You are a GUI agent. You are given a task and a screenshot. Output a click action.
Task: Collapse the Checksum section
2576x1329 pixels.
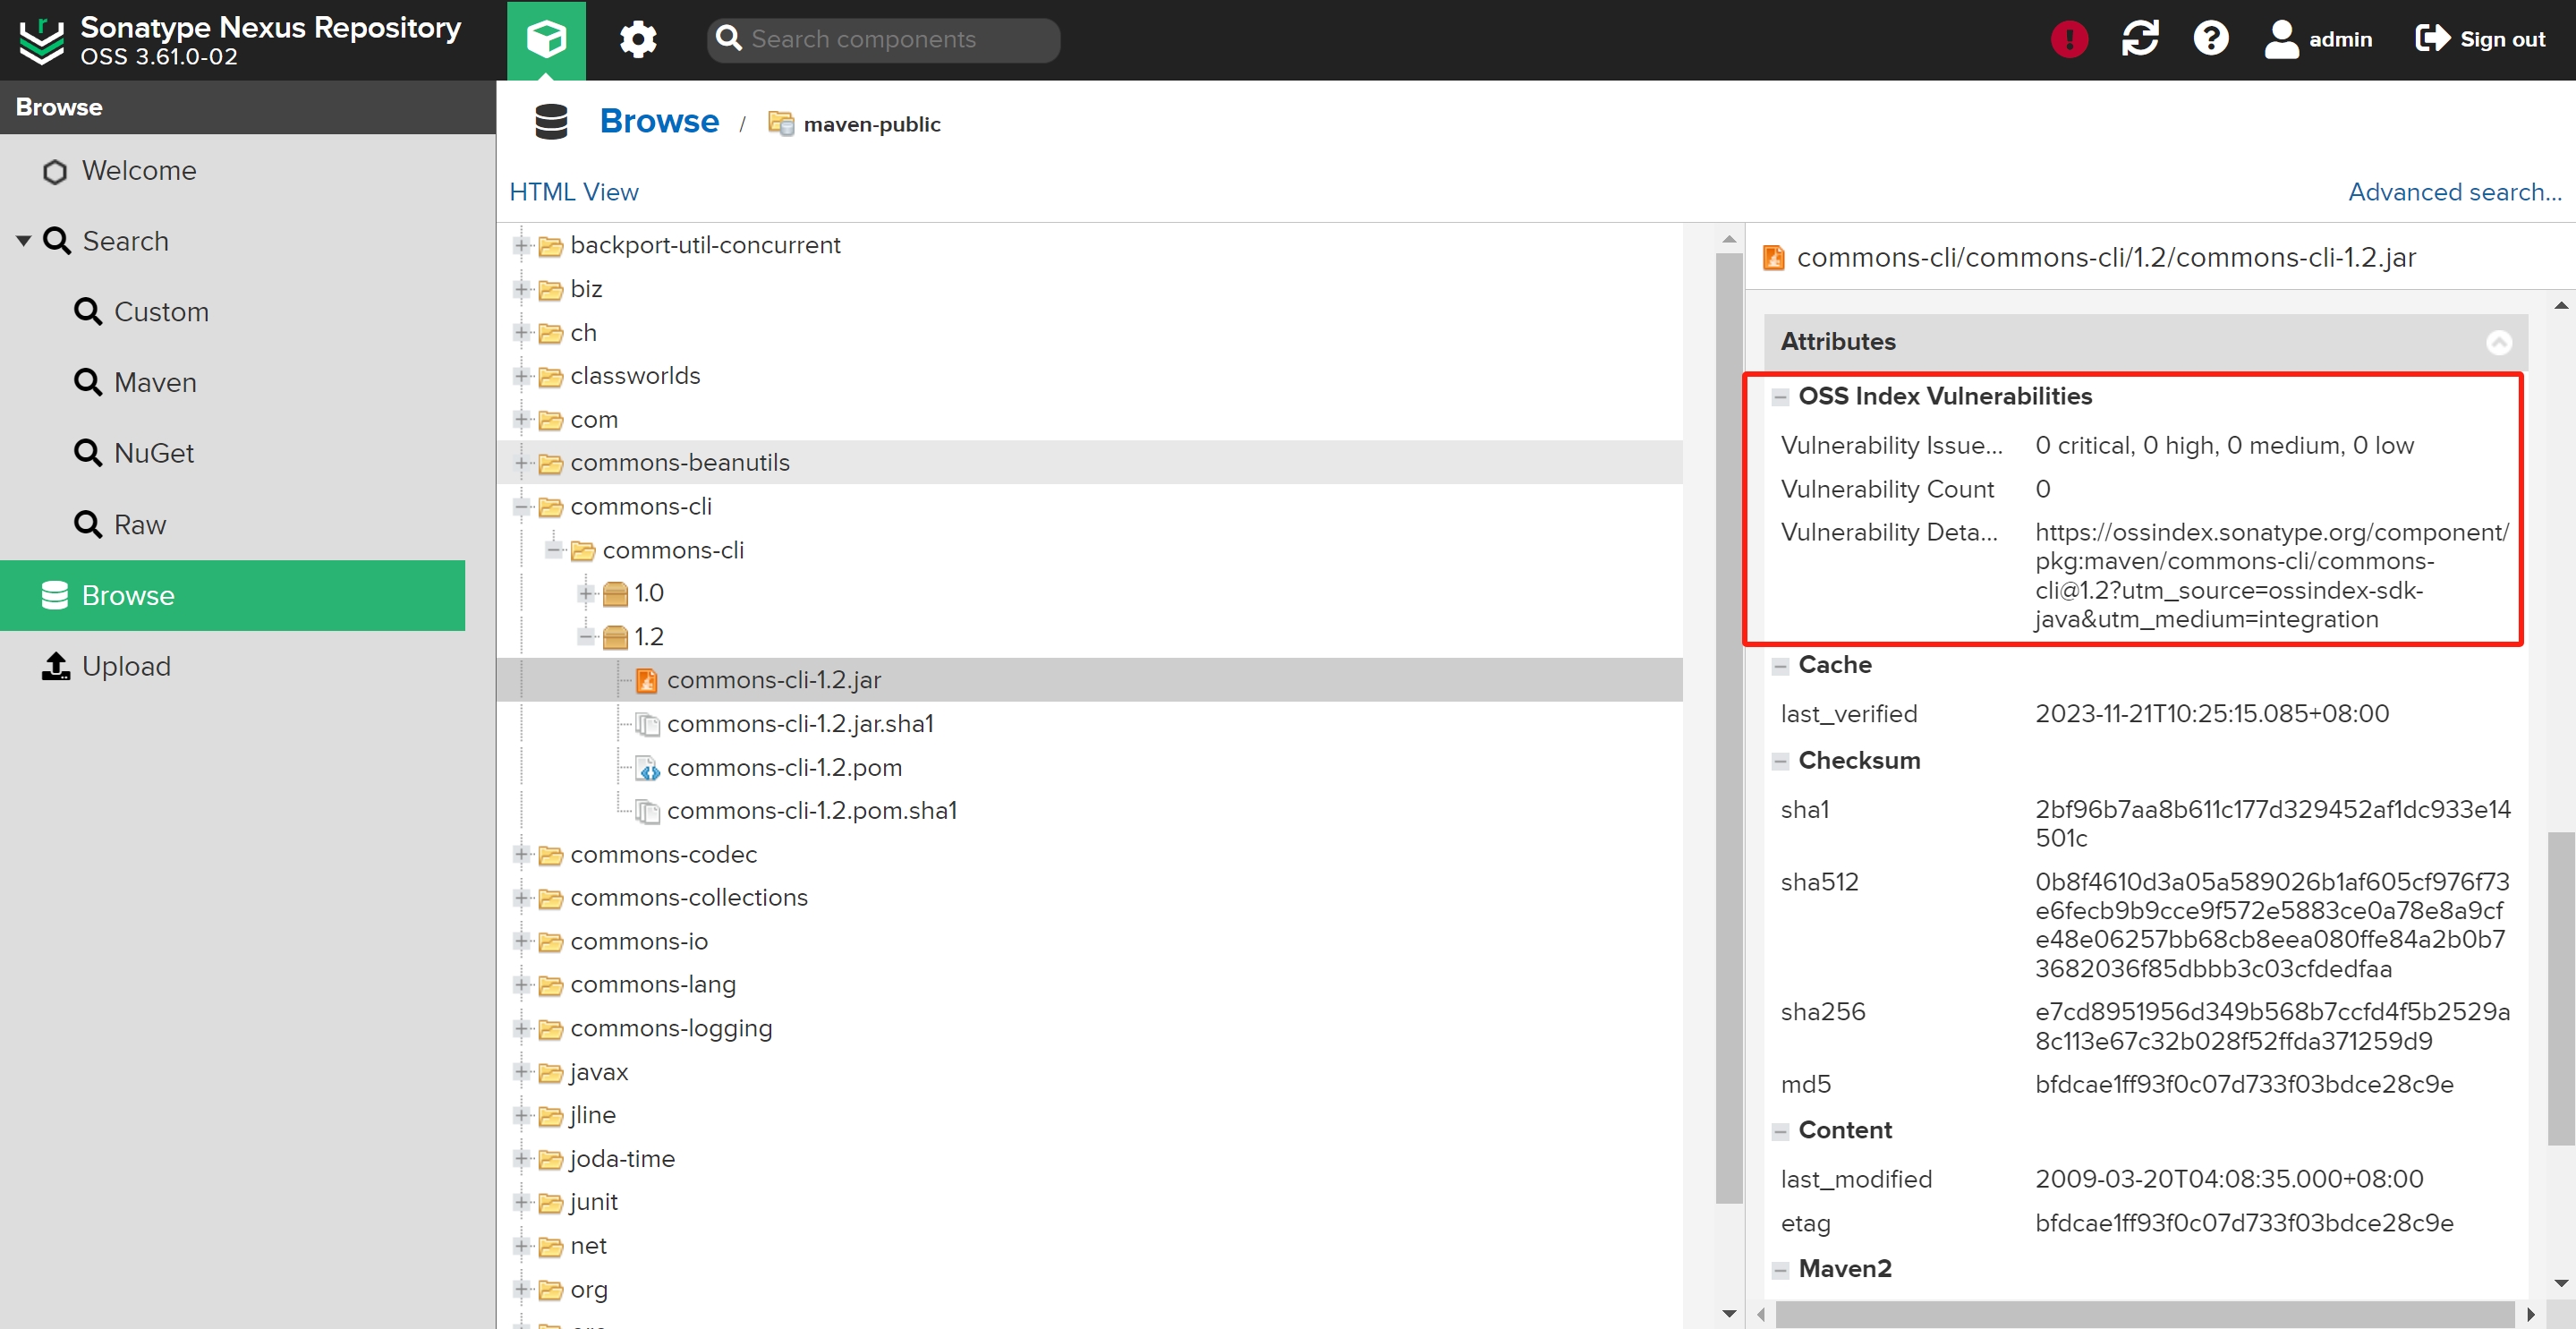(x=1780, y=762)
